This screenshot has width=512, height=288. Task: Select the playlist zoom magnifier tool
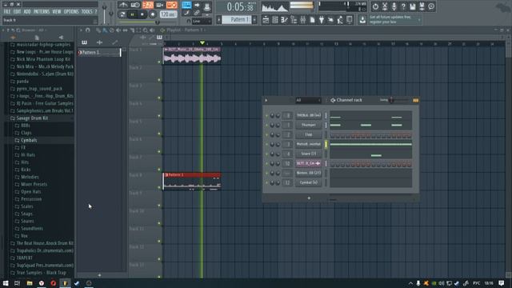coord(145,30)
